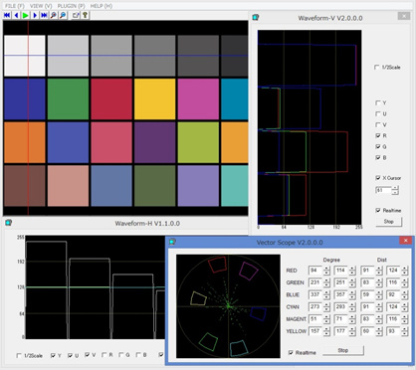Enable V channel in Waveform-V
416x370 pixels.
pyautogui.click(x=377, y=125)
